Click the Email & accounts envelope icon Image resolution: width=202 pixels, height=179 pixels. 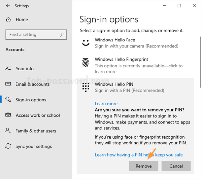point(8,84)
